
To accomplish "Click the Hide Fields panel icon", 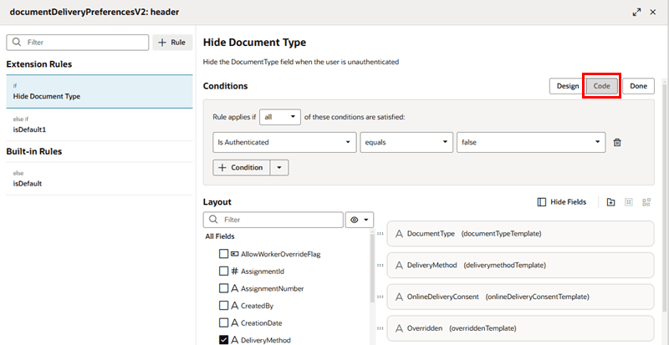I will 542,202.
